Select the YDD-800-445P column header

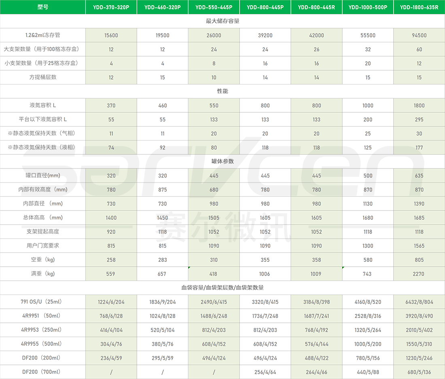(265, 7)
